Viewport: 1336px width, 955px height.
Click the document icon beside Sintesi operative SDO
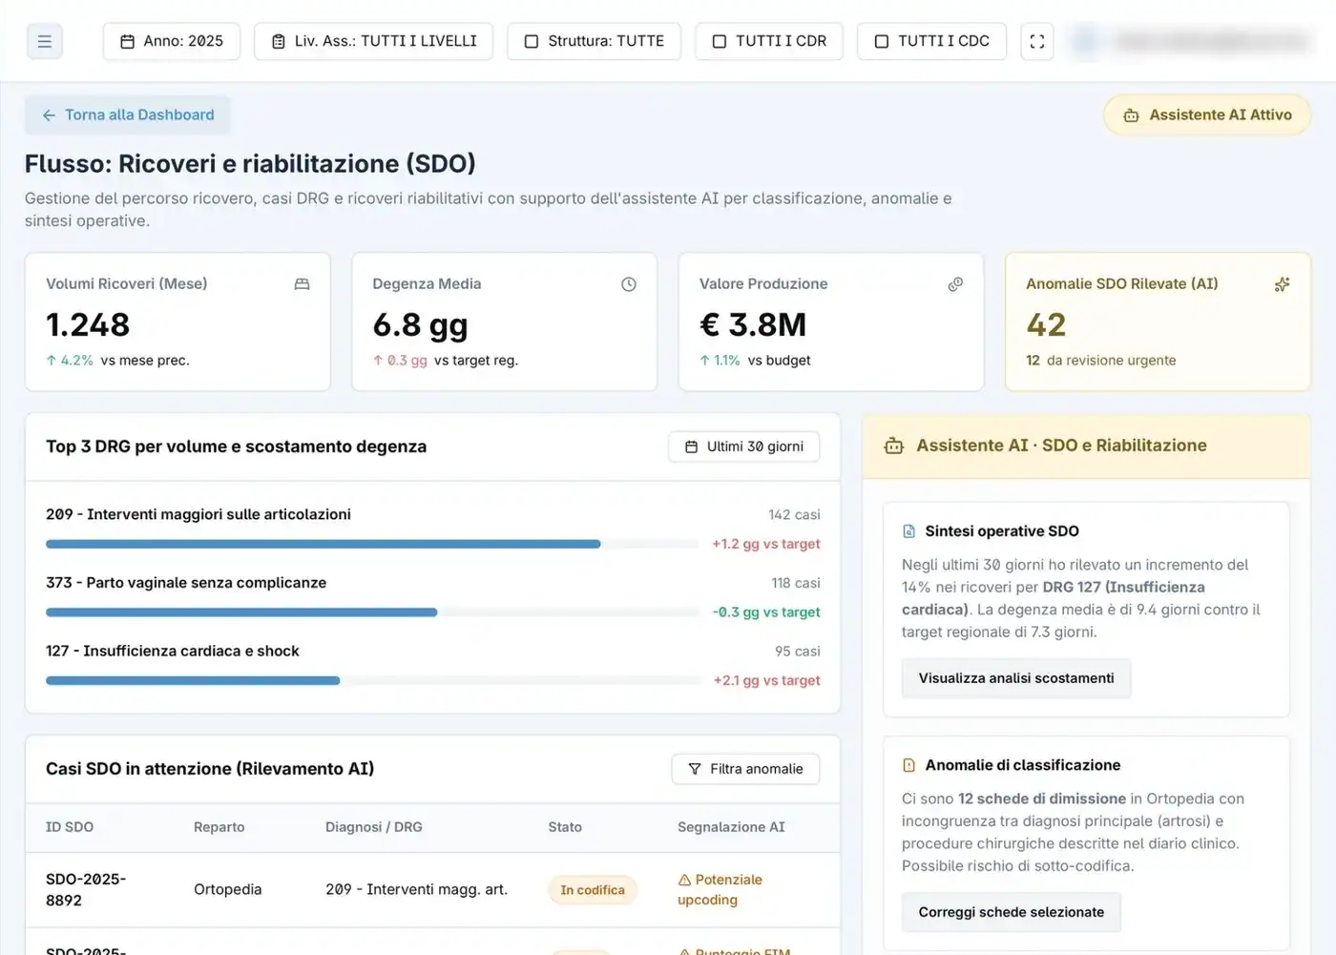coord(909,531)
